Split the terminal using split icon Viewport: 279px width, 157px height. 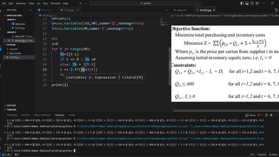[x=266, y=115]
